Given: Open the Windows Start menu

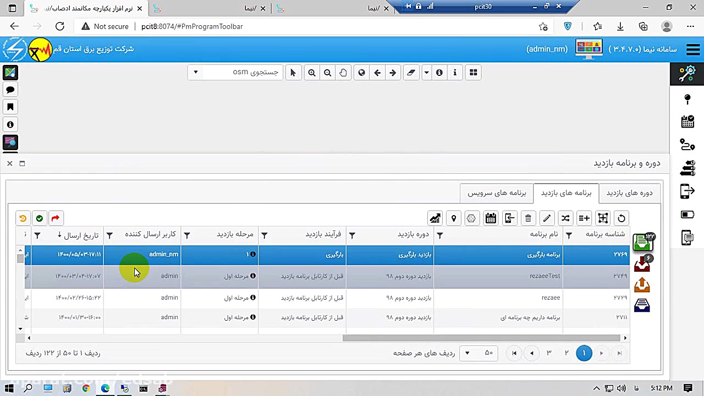Looking at the screenshot, I should pos(9,388).
